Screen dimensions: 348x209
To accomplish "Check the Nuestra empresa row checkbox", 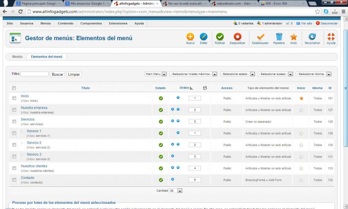I will (14, 110).
